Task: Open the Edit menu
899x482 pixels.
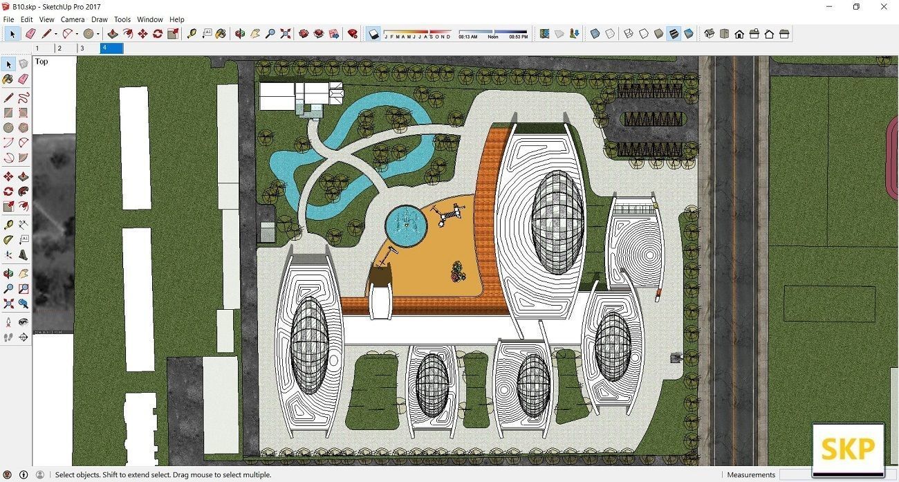Action: pyautogui.click(x=26, y=19)
